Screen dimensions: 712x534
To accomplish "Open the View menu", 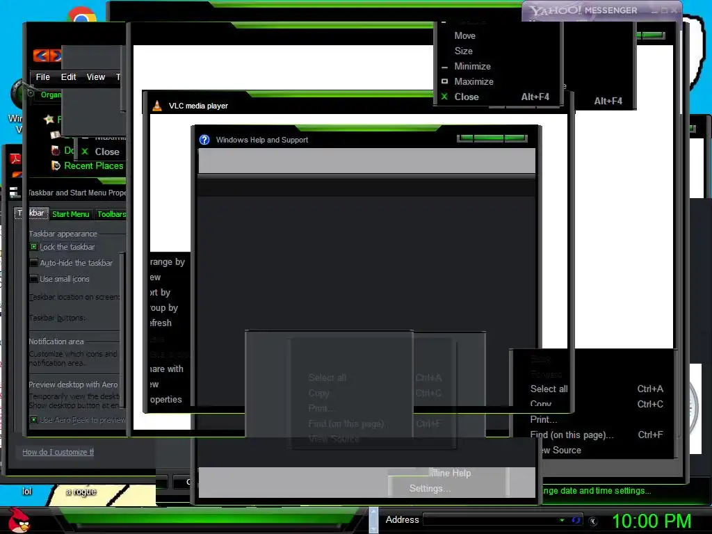I will pos(96,76).
